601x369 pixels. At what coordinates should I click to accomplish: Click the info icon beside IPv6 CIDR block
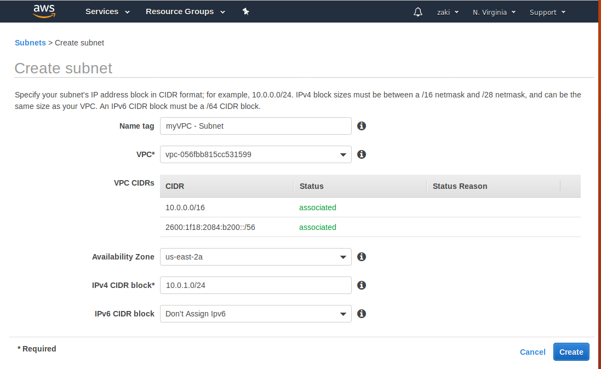(361, 314)
